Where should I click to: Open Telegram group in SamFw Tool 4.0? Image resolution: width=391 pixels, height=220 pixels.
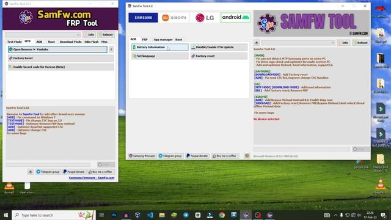click(170, 156)
